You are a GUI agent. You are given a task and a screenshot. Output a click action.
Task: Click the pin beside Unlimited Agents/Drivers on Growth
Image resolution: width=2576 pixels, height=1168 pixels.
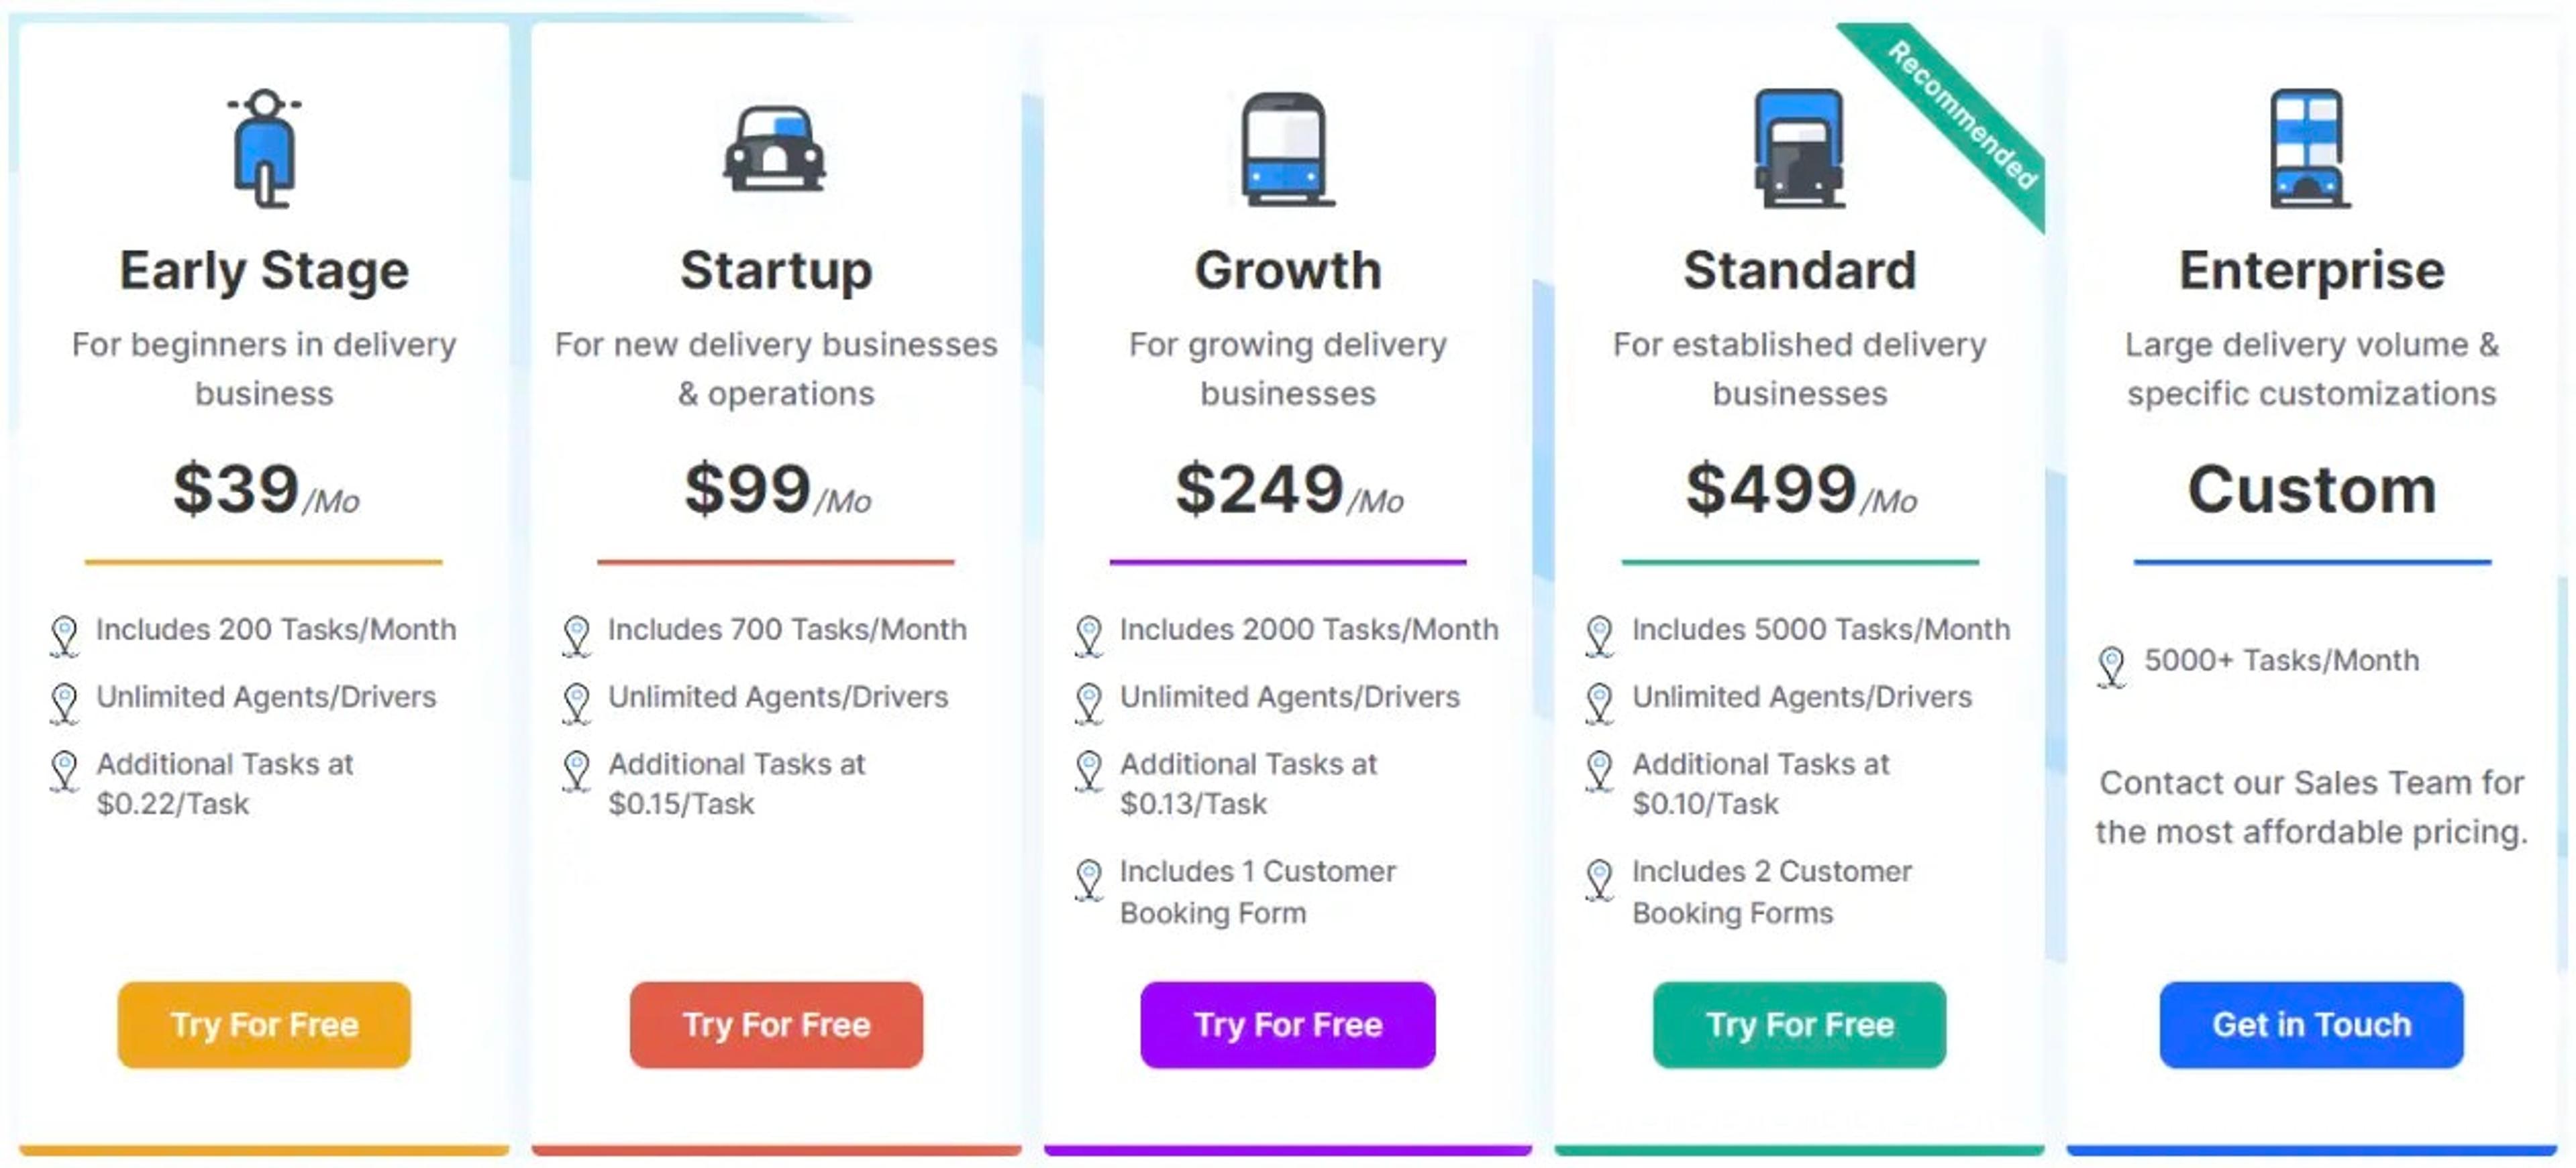coord(1088,701)
